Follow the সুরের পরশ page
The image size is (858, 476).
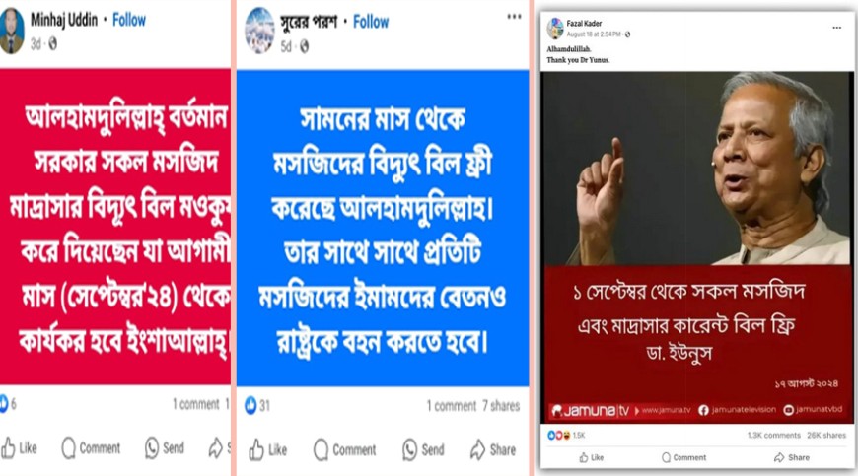pyautogui.click(x=371, y=23)
